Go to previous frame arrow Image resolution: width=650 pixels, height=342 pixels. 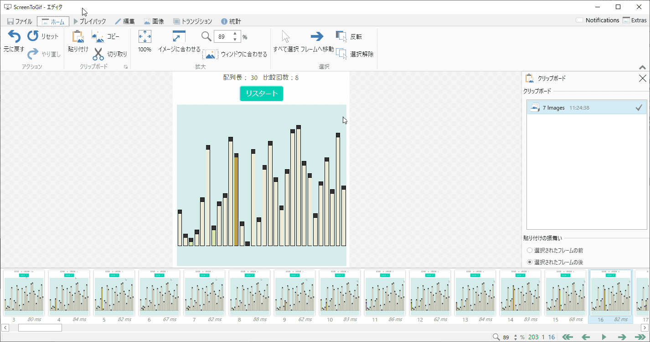586,337
